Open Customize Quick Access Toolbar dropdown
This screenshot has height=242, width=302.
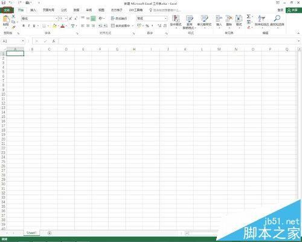click(x=39, y=3)
